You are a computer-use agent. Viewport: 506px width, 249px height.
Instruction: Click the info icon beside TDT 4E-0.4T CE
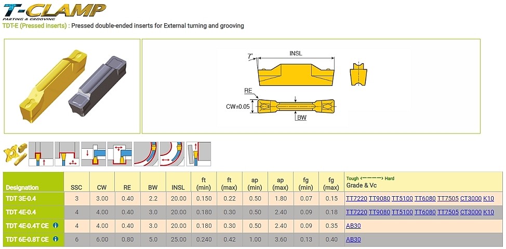click(x=55, y=226)
